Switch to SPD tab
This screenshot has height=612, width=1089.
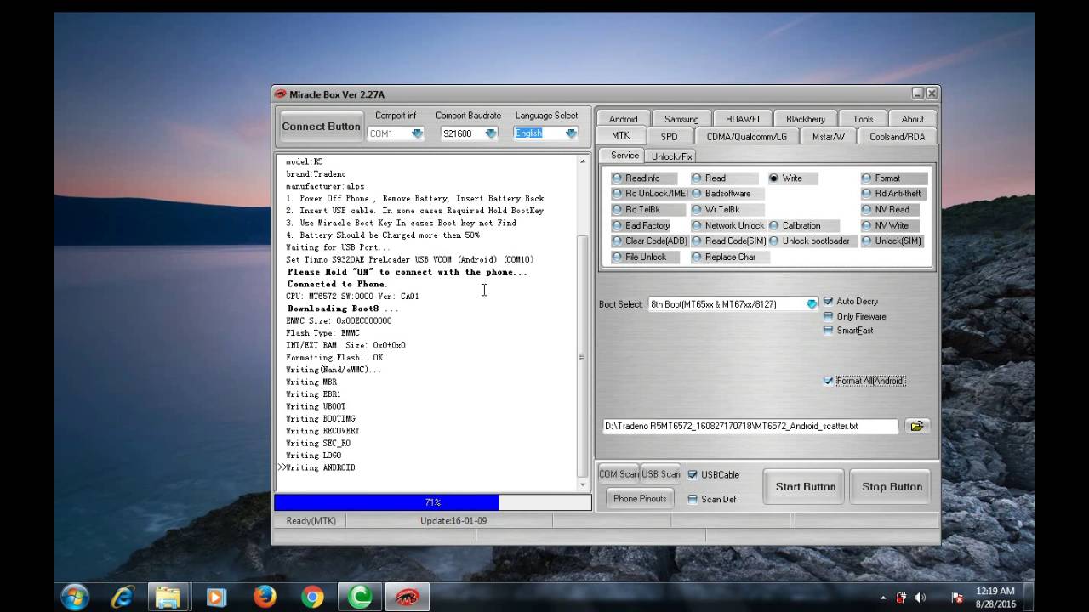coord(670,136)
